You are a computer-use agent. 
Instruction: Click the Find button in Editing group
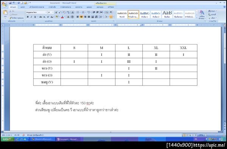coord(212,11)
